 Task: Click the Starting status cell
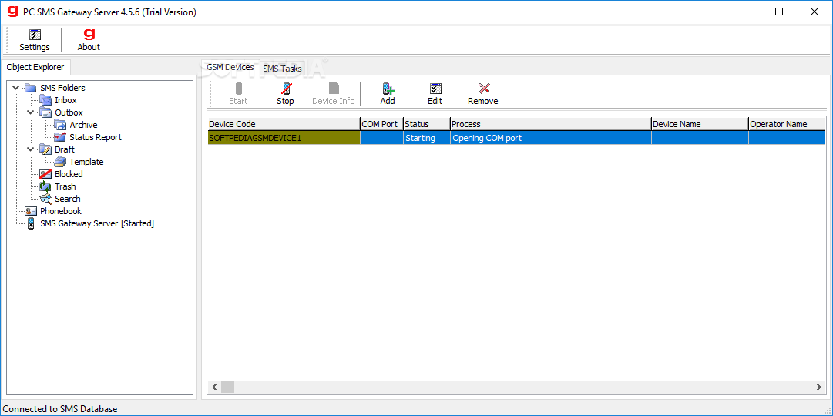427,138
